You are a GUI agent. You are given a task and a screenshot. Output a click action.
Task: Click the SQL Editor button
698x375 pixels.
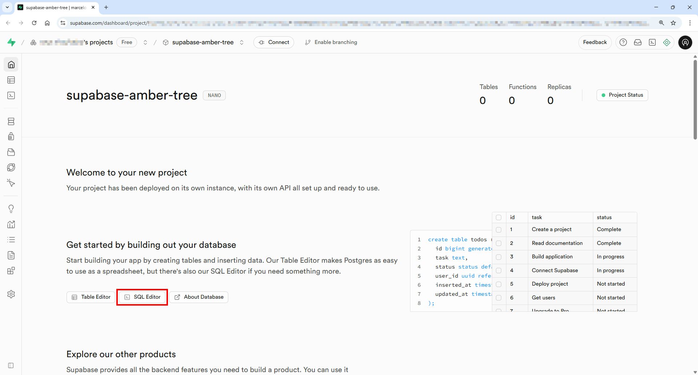142,297
